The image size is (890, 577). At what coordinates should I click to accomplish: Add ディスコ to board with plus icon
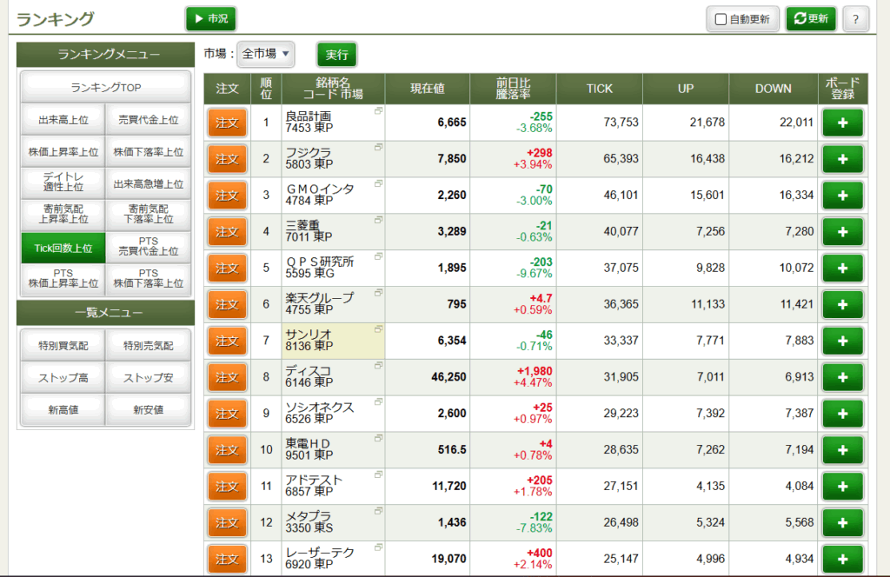click(x=842, y=377)
